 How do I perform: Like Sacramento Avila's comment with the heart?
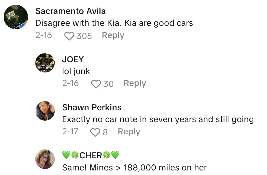[69, 36]
